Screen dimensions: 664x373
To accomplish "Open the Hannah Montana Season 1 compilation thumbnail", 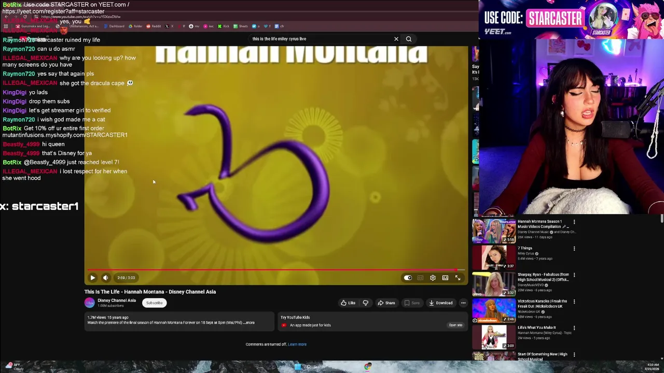I will tap(494, 231).
